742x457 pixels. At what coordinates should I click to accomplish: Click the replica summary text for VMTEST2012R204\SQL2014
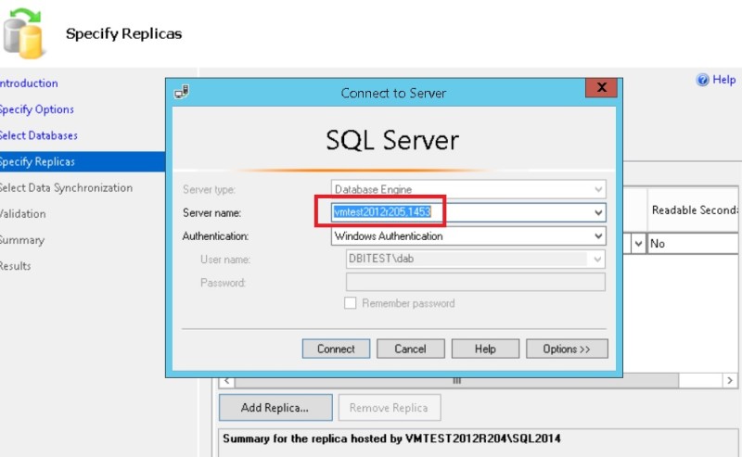point(391,438)
